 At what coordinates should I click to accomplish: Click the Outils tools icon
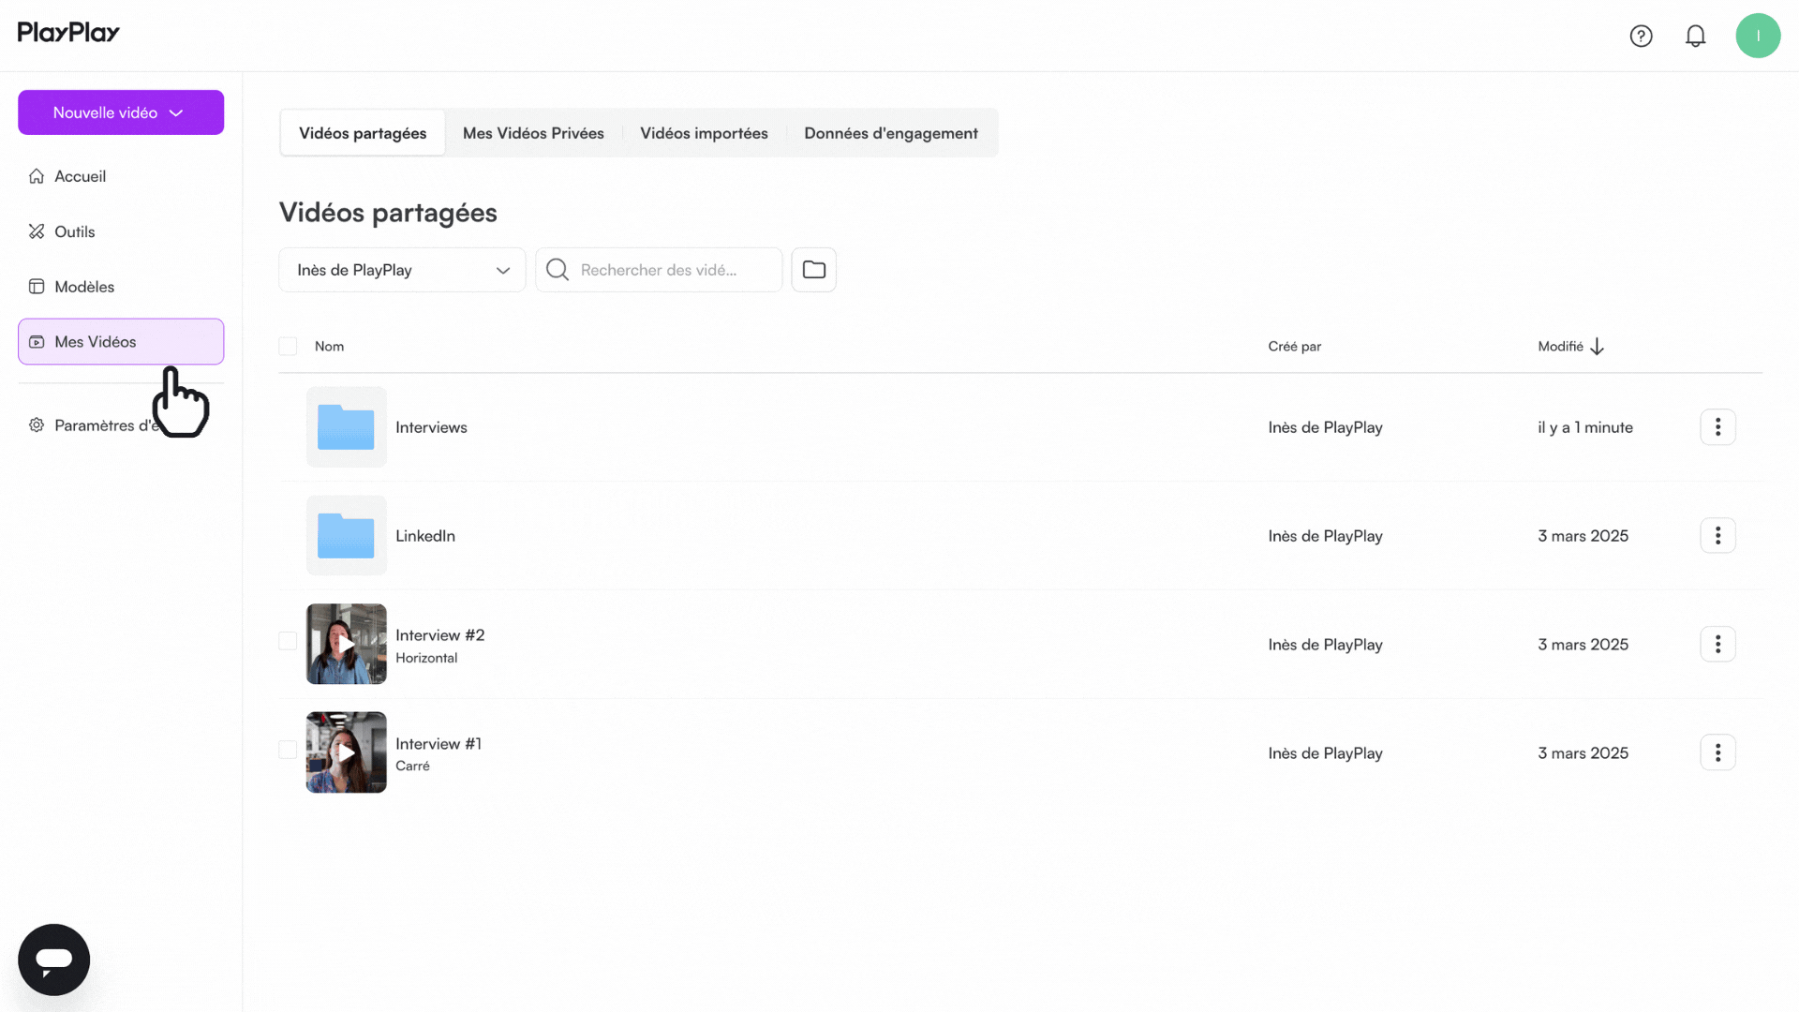[37, 231]
